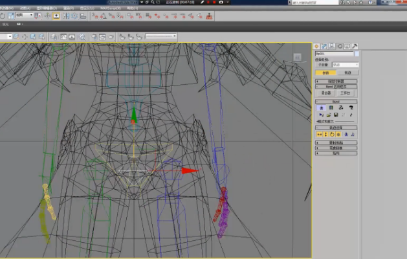This screenshot has width=407, height=259.
Task: Enable Biped Figure Mode
Action: click(322, 107)
